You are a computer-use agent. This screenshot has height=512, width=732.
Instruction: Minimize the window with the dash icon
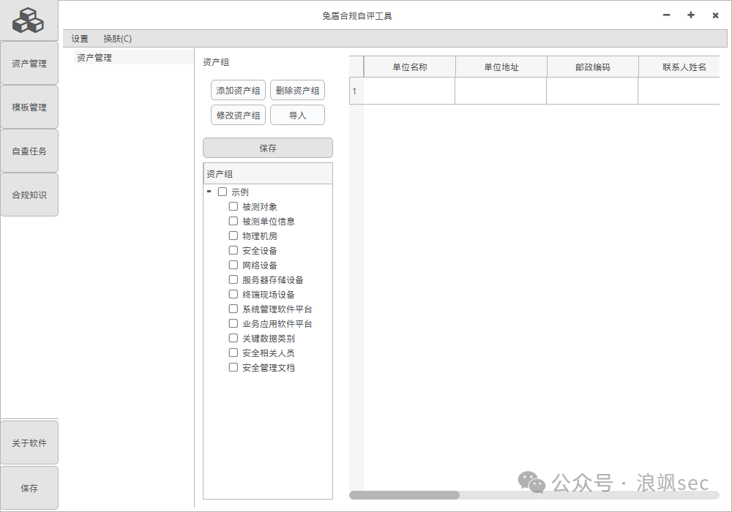(x=666, y=15)
